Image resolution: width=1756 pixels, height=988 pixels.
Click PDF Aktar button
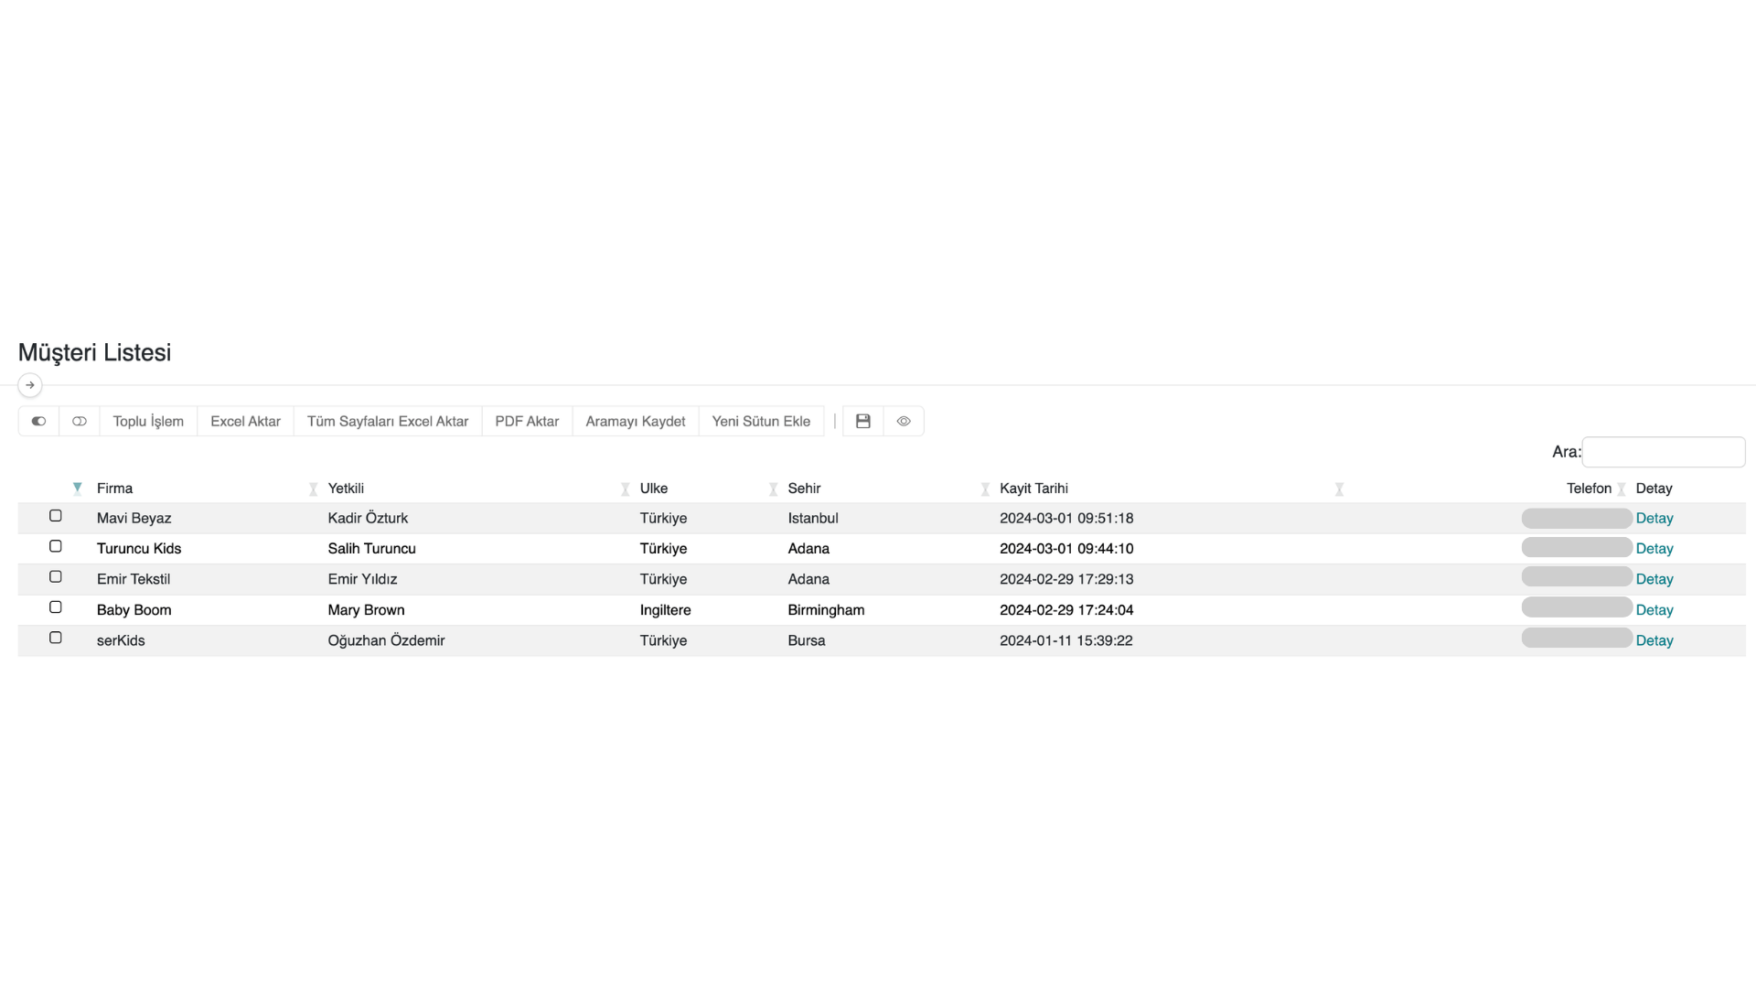click(527, 421)
